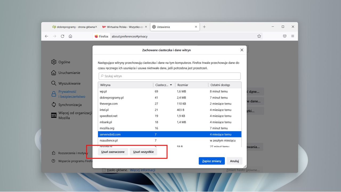This screenshot has height=192, width=341.
Task: Open the Ogólne settings section gear icon
Action: [x=54, y=62]
